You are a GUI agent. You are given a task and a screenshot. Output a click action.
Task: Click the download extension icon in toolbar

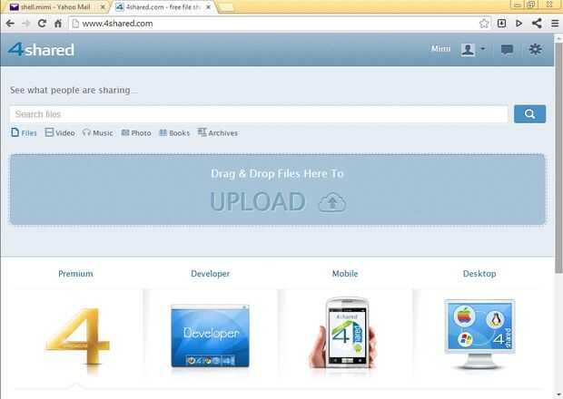[x=501, y=24]
